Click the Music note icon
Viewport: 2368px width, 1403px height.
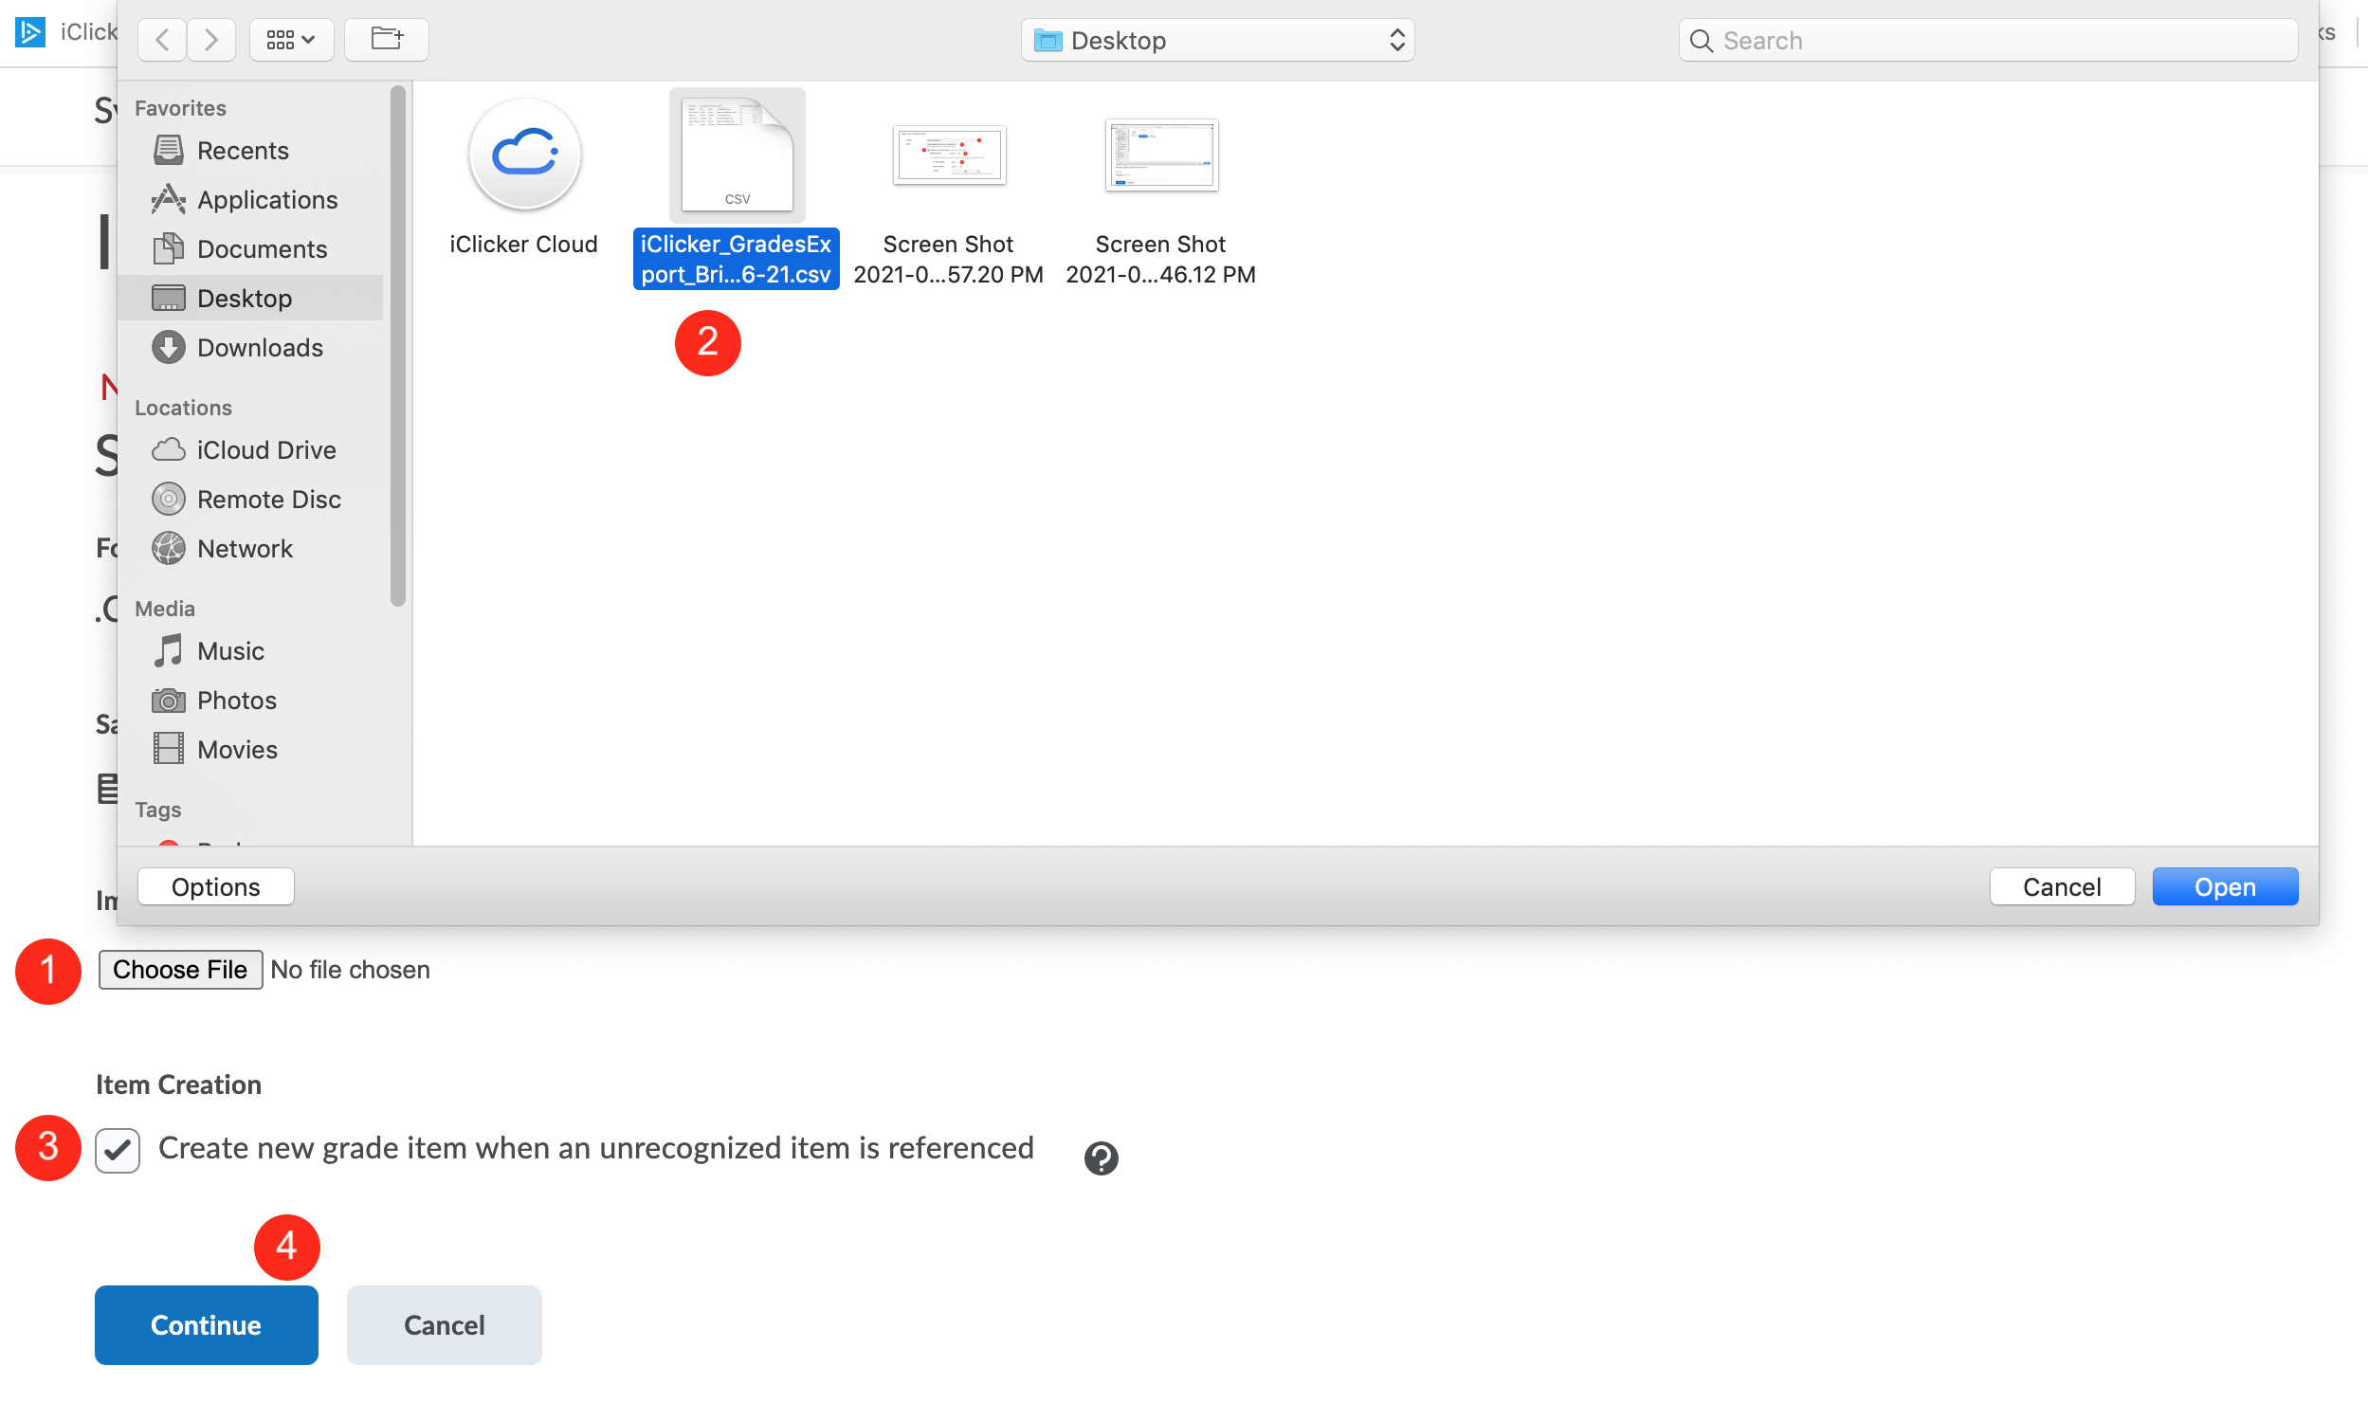click(169, 650)
